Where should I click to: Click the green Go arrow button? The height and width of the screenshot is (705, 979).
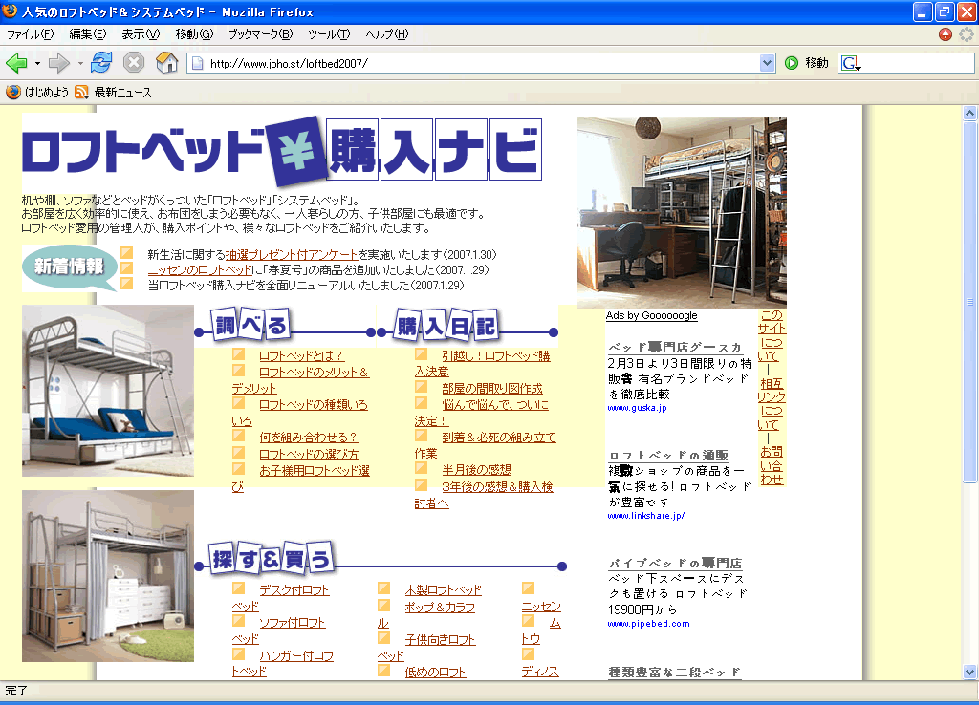(x=792, y=63)
